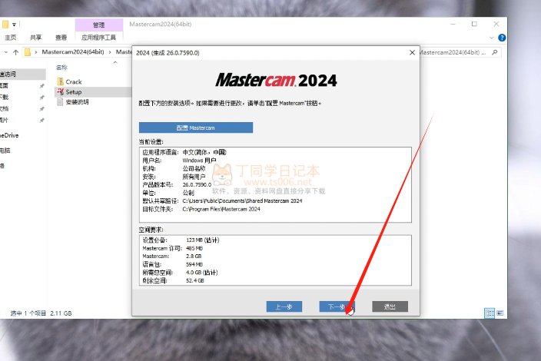The image size is (541, 361).
Task: Click the 产品版本号 26.0.7590.0 value
Action: (197, 184)
